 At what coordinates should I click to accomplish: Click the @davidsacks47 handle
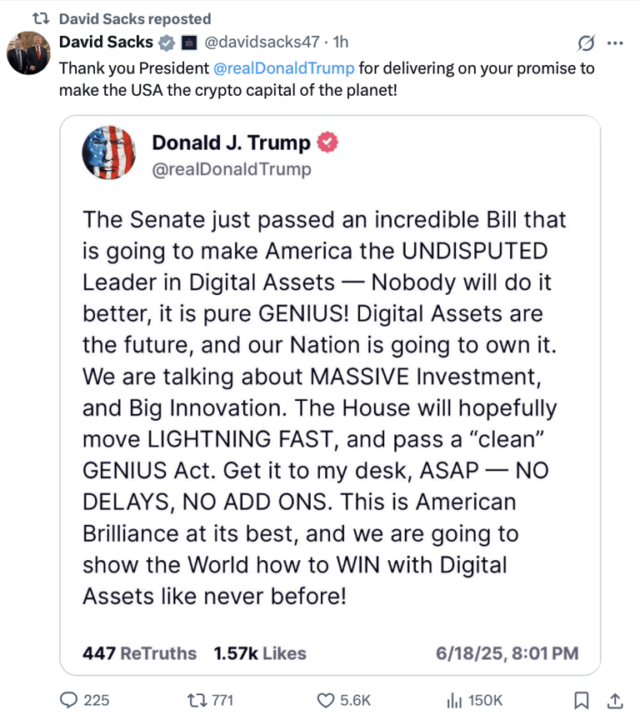point(265,42)
